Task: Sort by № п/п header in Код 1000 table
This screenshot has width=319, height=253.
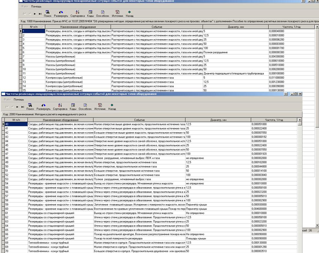Action: 33,27
